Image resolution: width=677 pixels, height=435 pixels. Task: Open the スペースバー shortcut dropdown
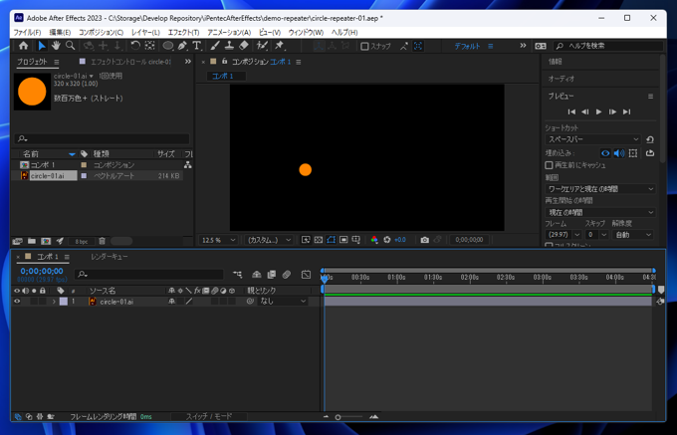click(592, 140)
